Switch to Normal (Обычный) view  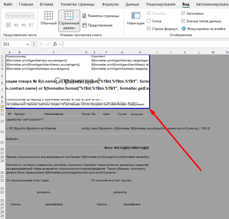point(48,18)
